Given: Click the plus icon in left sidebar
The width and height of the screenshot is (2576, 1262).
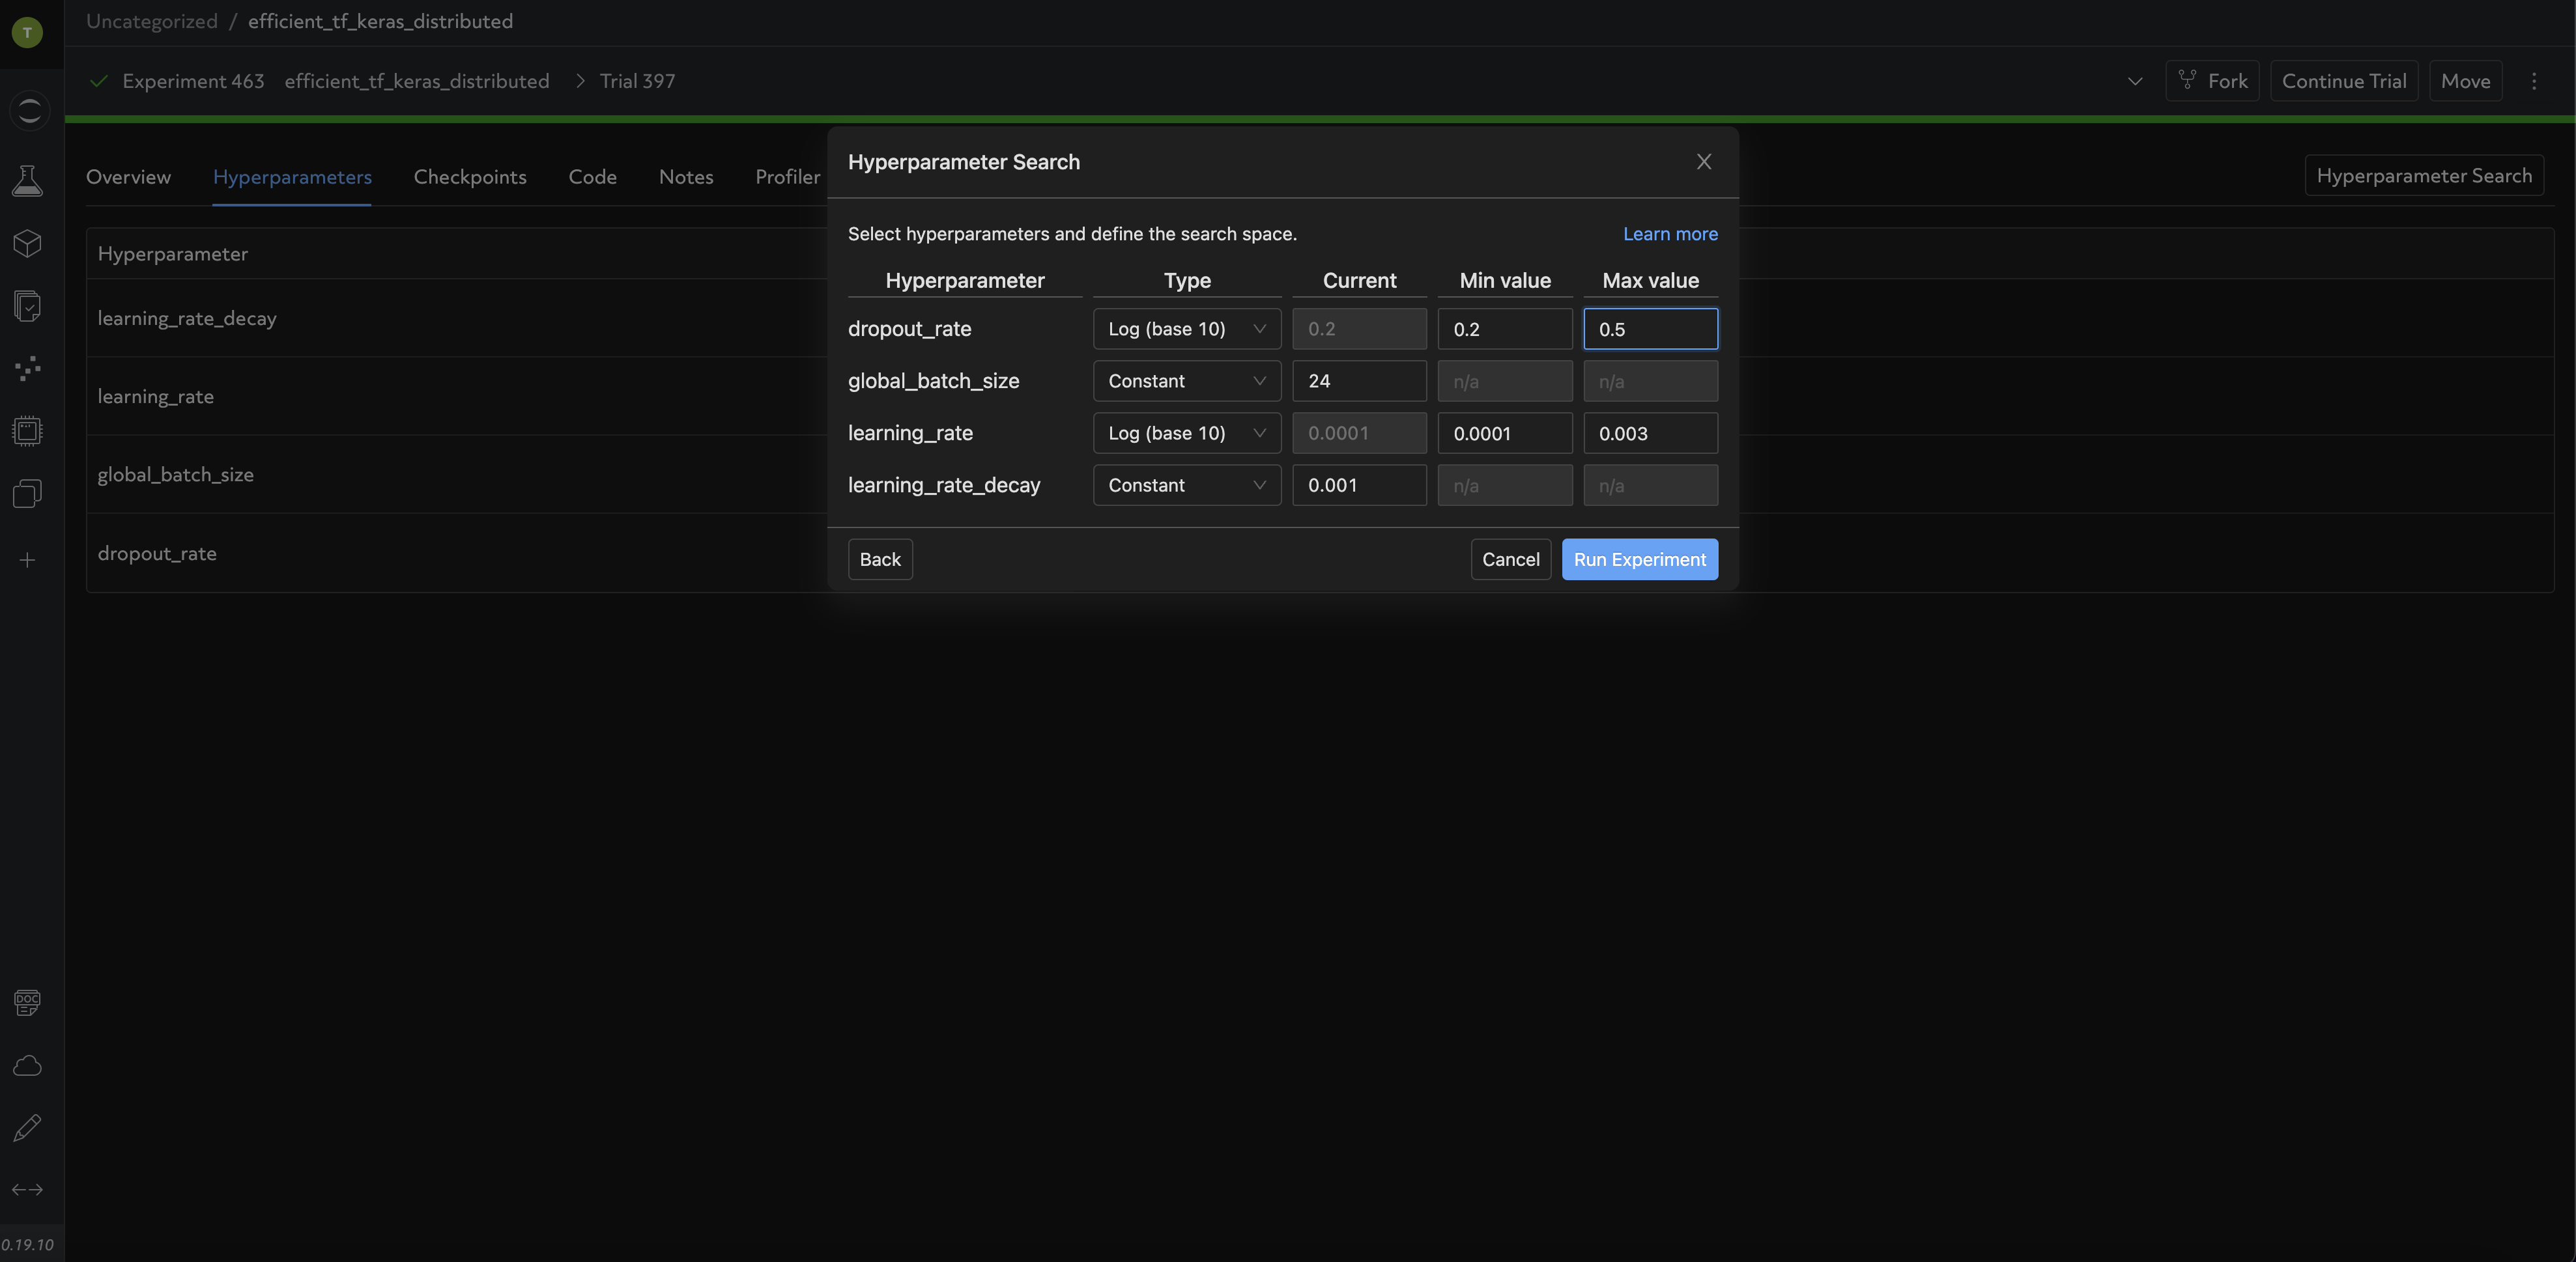Looking at the screenshot, I should (27, 559).
